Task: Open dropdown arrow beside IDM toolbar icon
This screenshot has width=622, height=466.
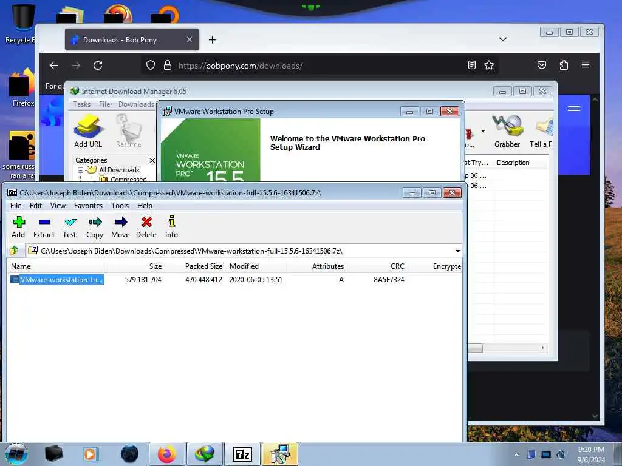Action: click(x=483, y=131)
